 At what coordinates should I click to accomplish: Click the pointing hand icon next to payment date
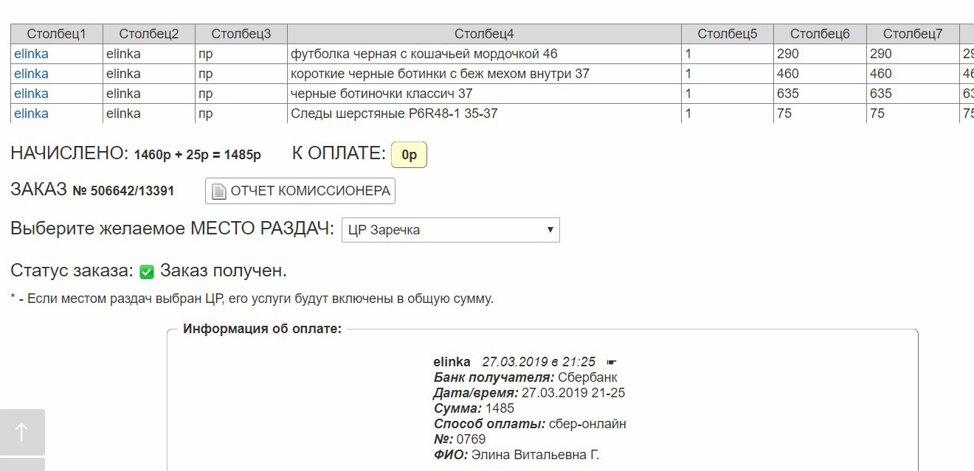coord(611,362)
